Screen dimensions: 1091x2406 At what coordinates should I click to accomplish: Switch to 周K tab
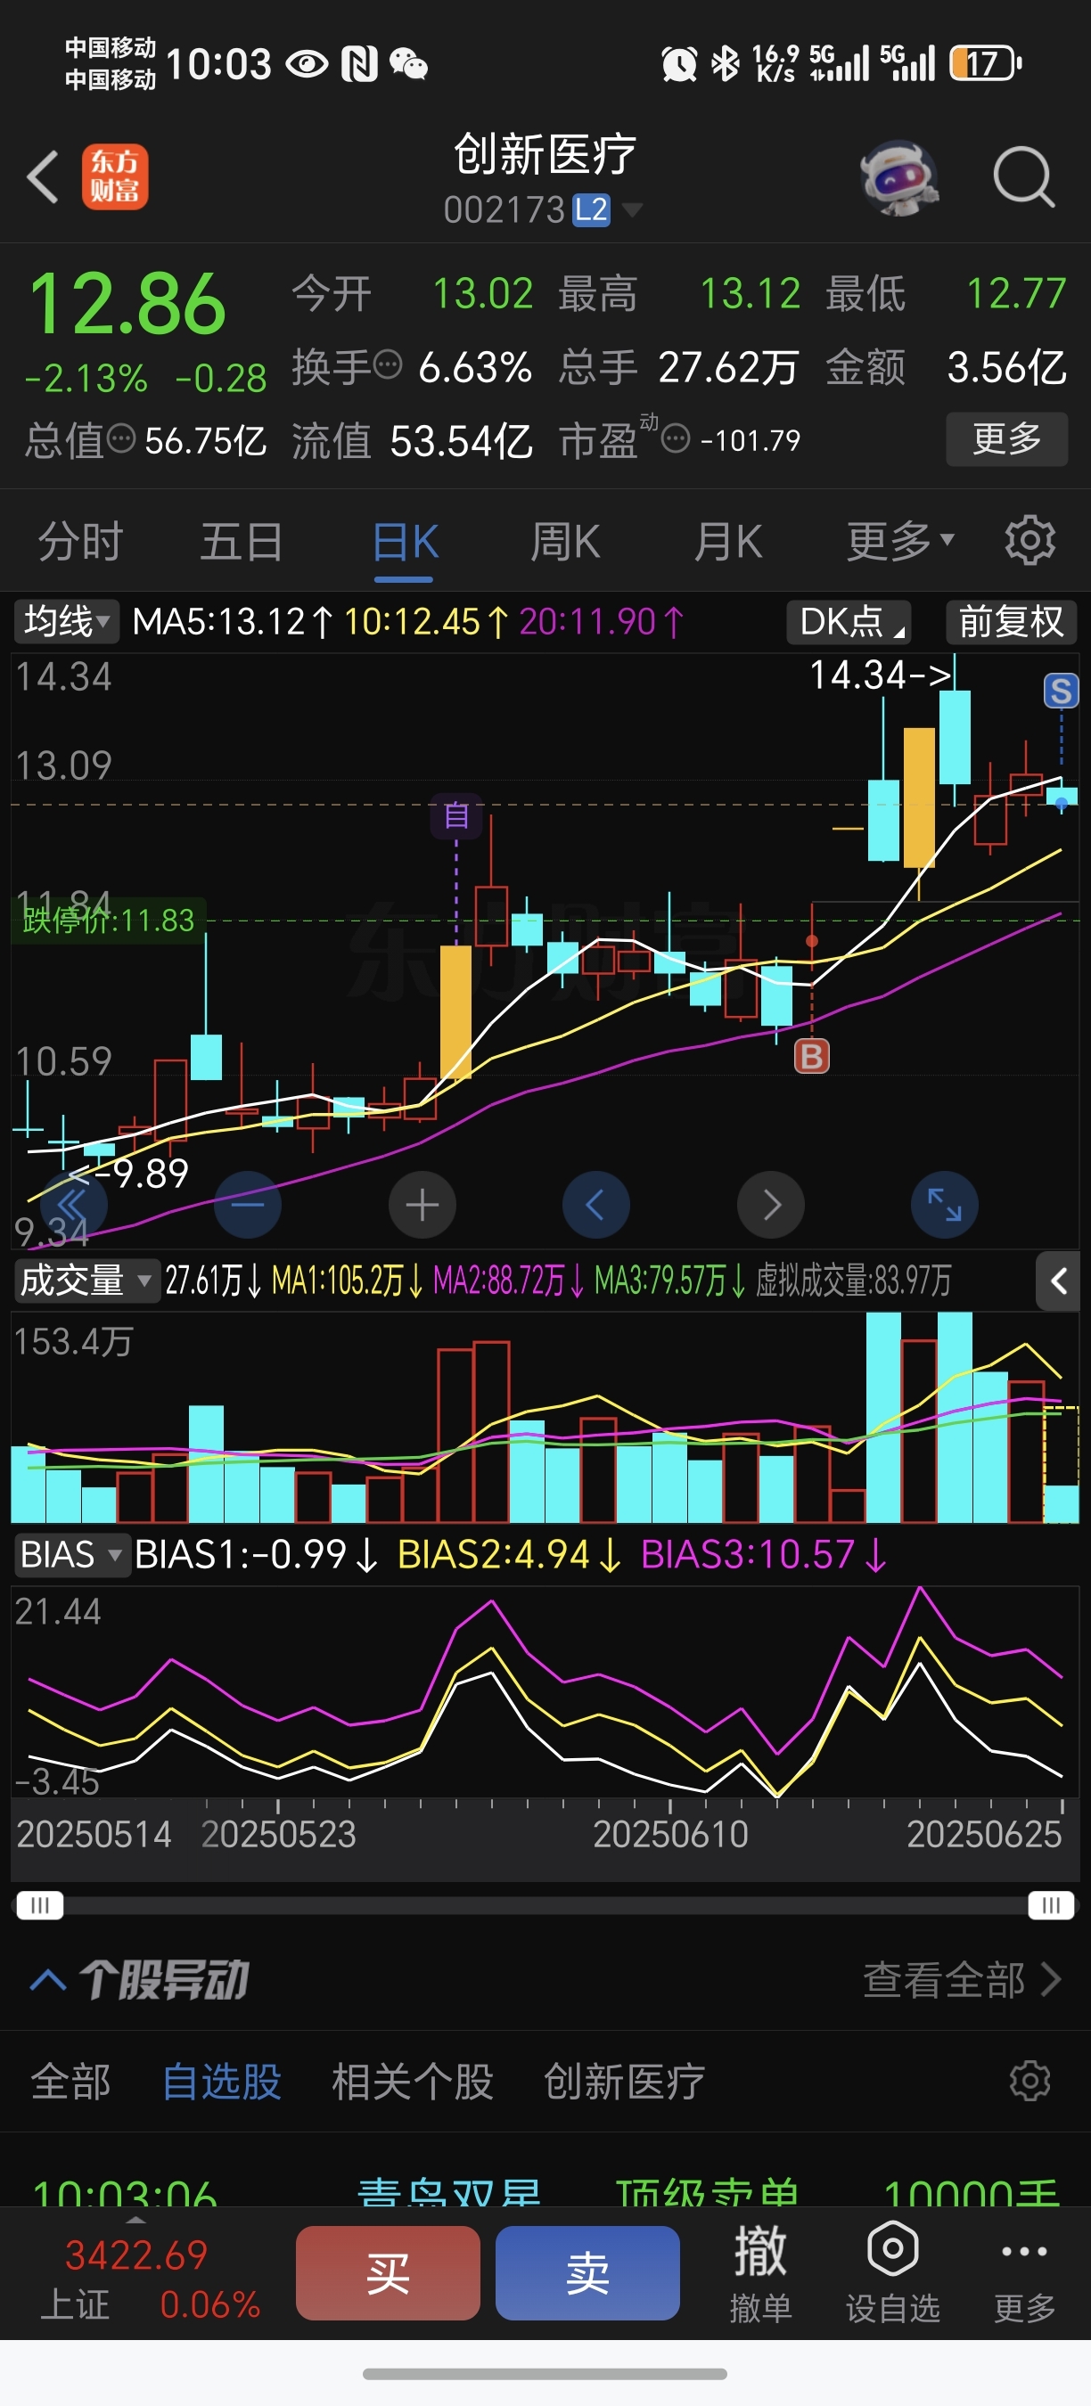pos(565,541)
